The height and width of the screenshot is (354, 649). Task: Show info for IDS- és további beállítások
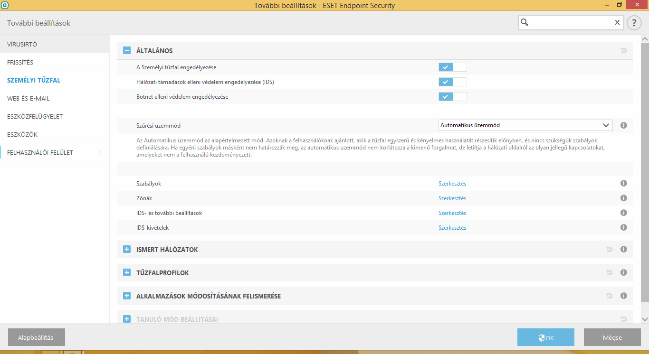pyautogui.click(x=624, y=213)
